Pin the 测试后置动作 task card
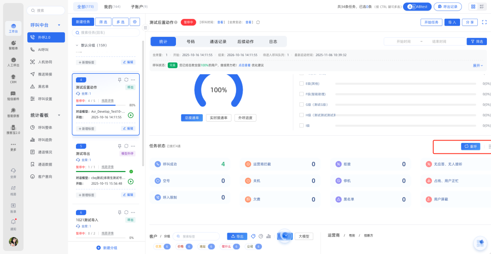Screen dimensions: 491x254 pos(120,80)
